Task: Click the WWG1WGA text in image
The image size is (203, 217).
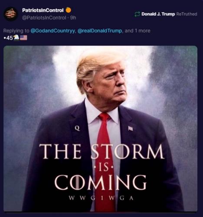Action: tap(101, 198)
